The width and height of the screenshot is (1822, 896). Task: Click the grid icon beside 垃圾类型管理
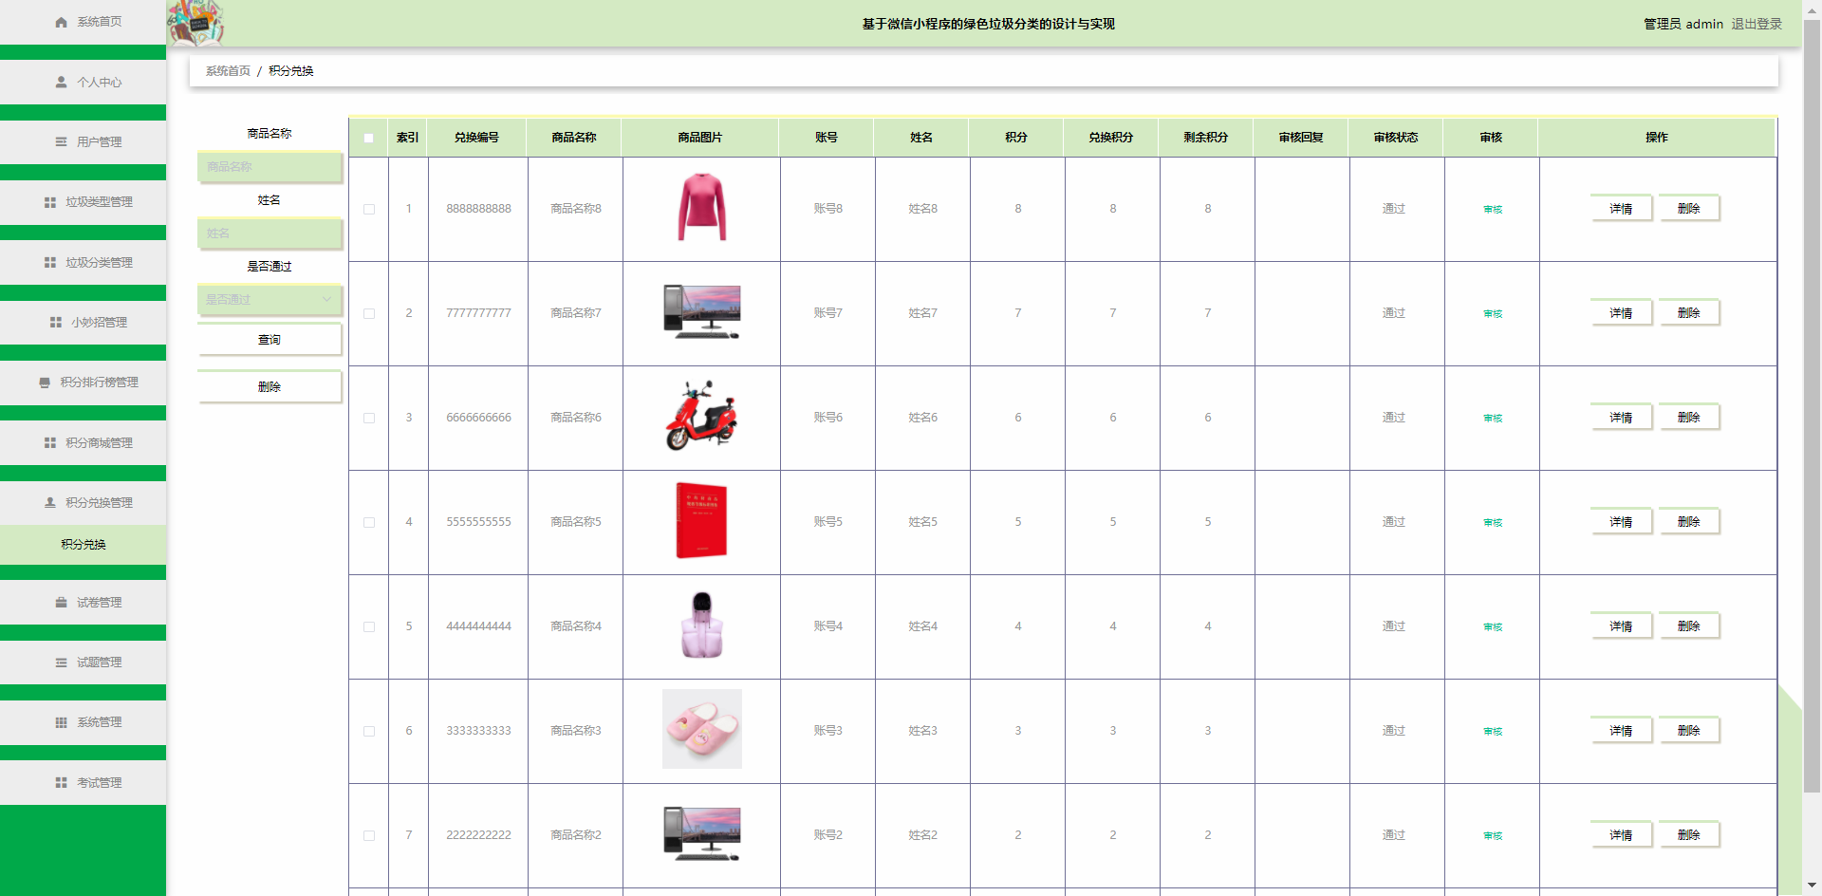(x=50, y=202)
